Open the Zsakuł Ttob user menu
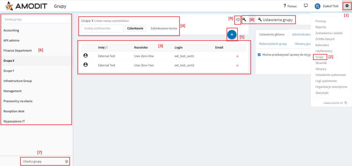This screenshot has width=352, height=166. [321, 6]
